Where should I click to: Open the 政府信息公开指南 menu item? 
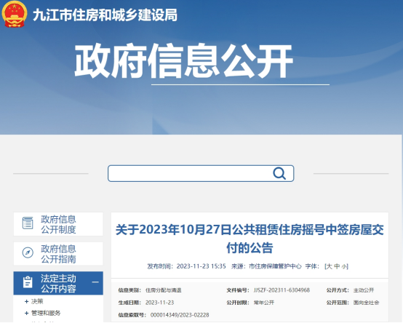(58, 254)
